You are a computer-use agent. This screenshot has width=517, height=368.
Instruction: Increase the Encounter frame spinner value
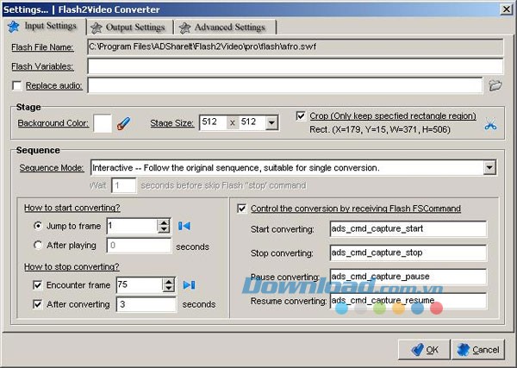pos(169,281)
